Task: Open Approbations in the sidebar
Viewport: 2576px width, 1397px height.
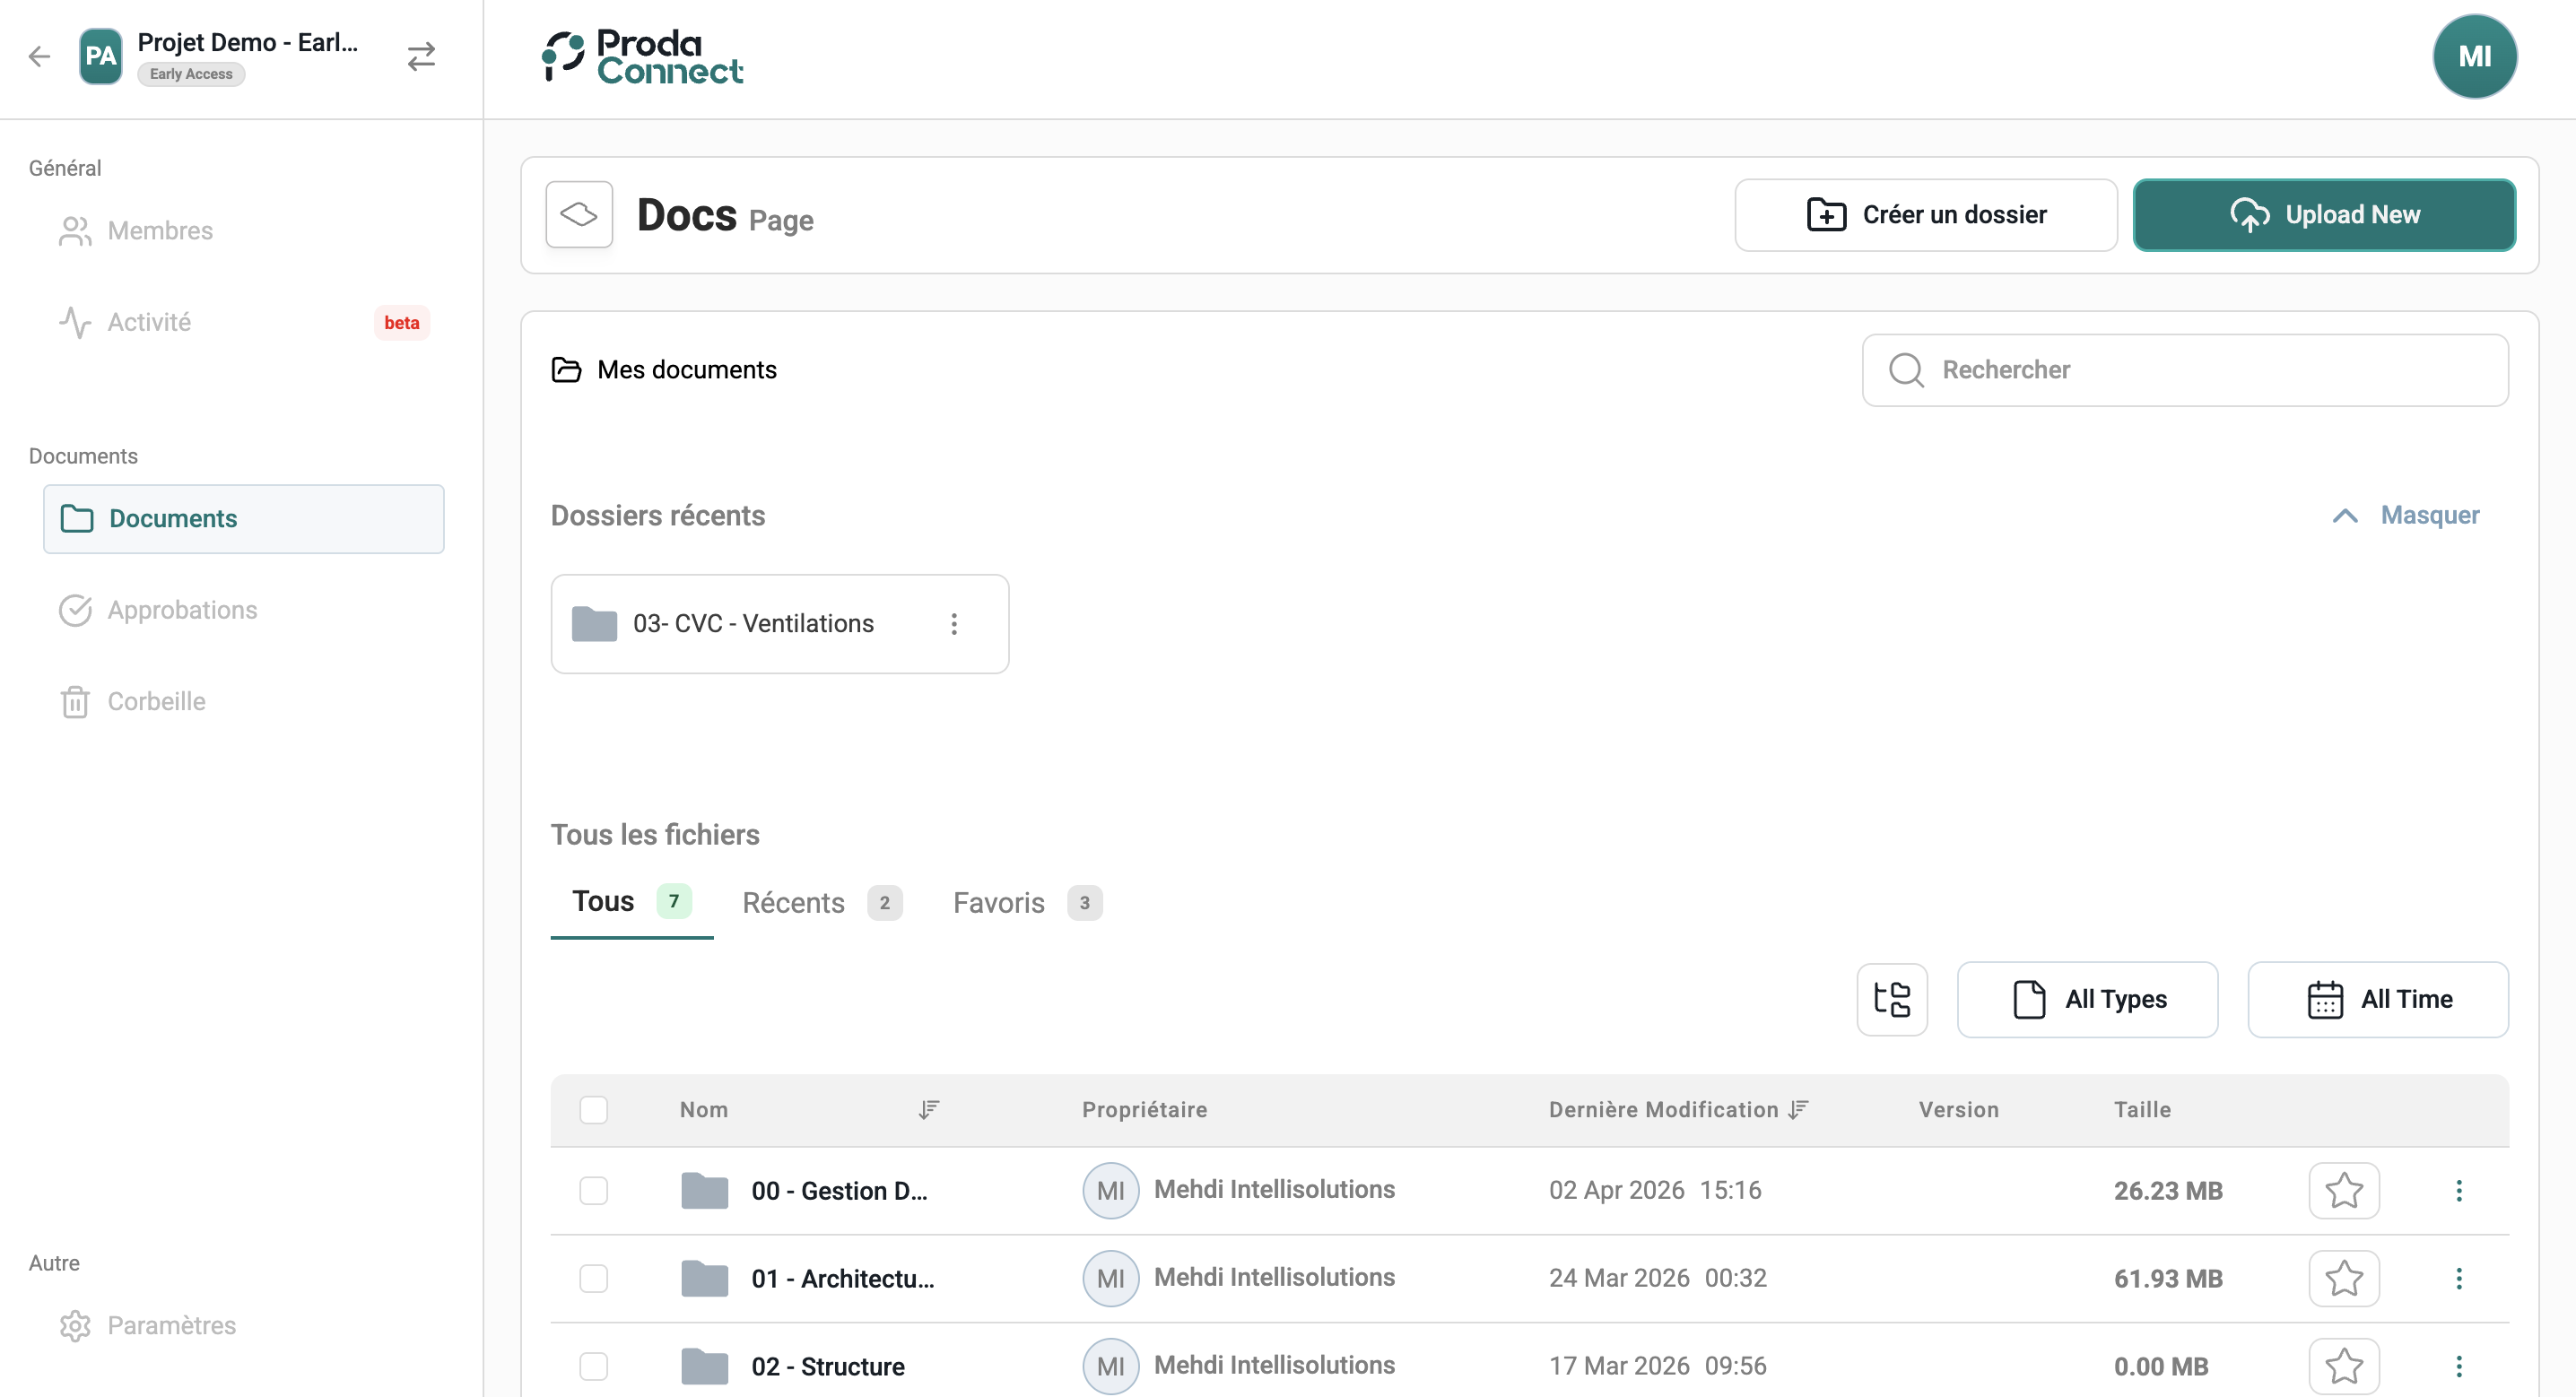Action: [x=243, y=610]
